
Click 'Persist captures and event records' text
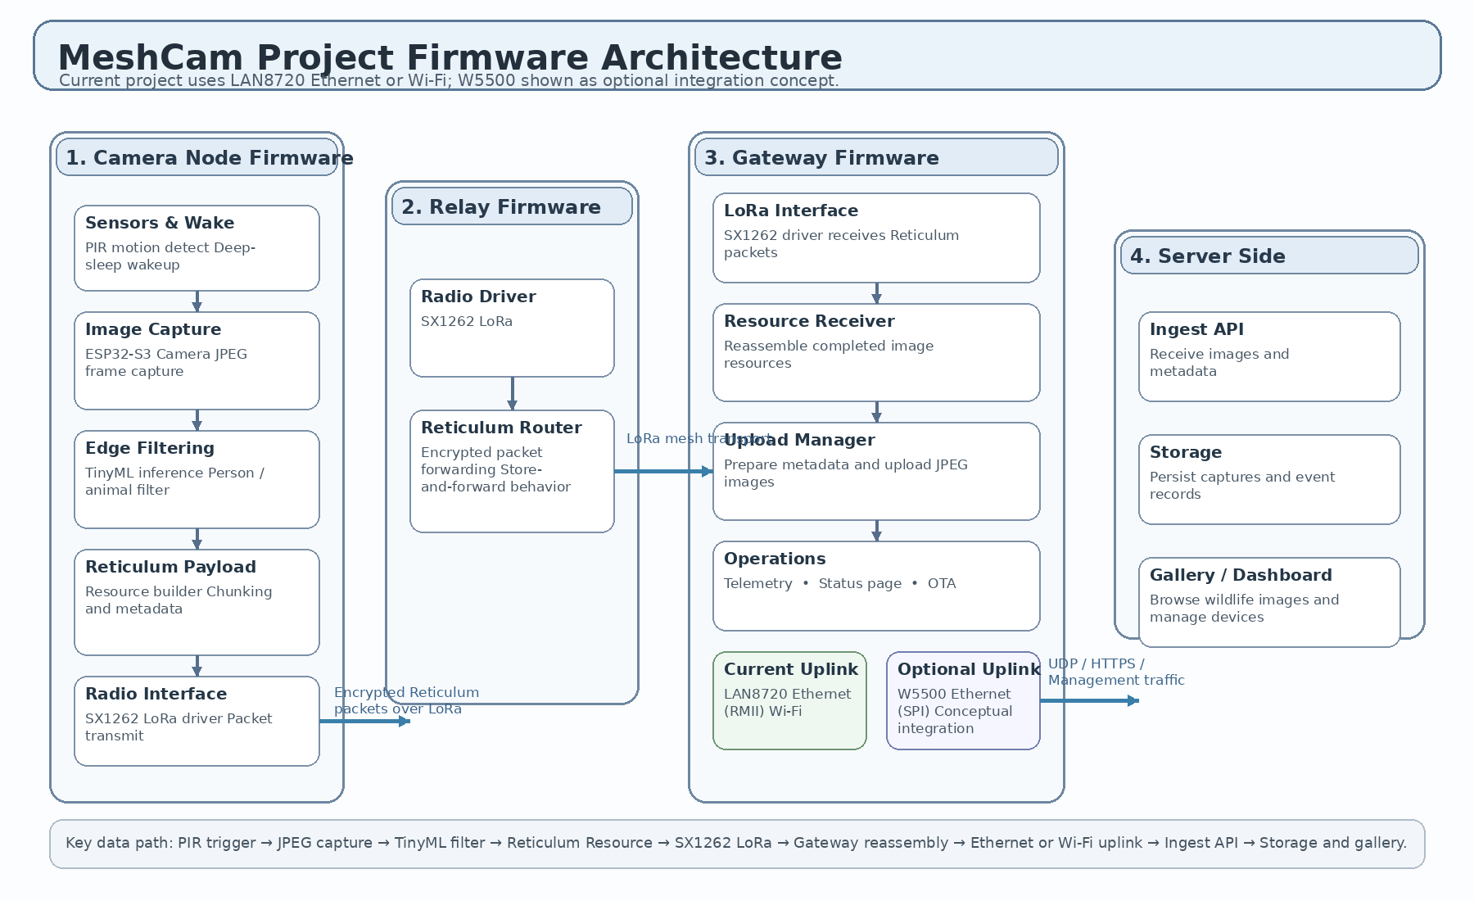(x=1242, y=485)
